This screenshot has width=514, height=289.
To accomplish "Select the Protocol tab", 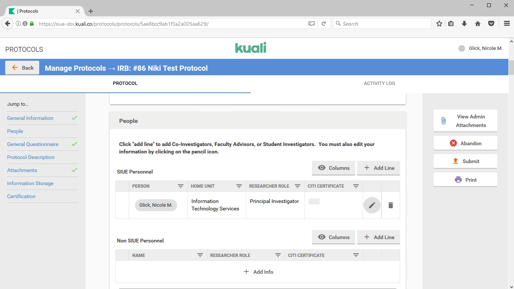I will (125, 83).
